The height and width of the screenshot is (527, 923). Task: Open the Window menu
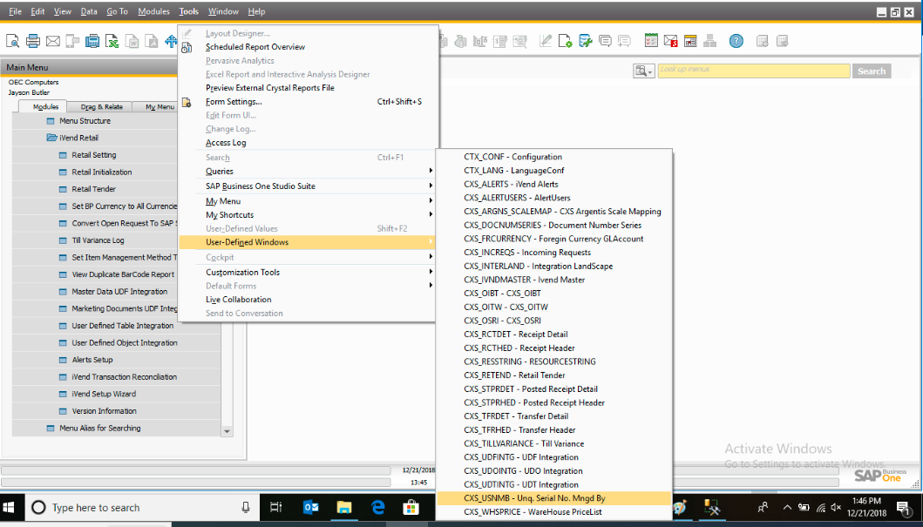223,11
